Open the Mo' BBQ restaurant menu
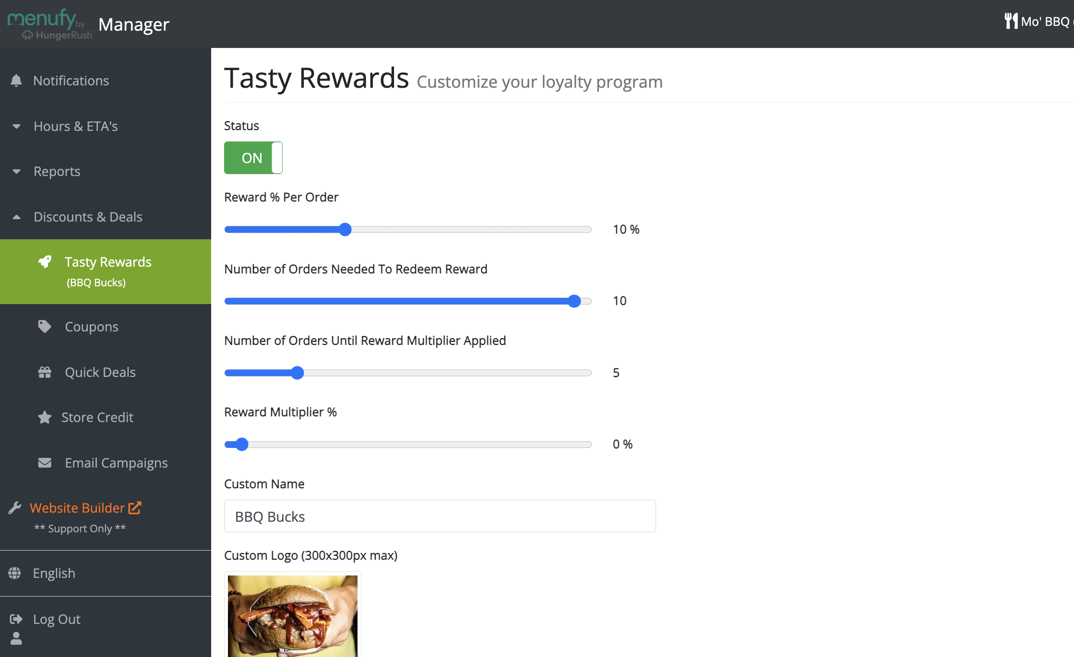This screenshot has height=657, width=1074. coord(1038,22)
